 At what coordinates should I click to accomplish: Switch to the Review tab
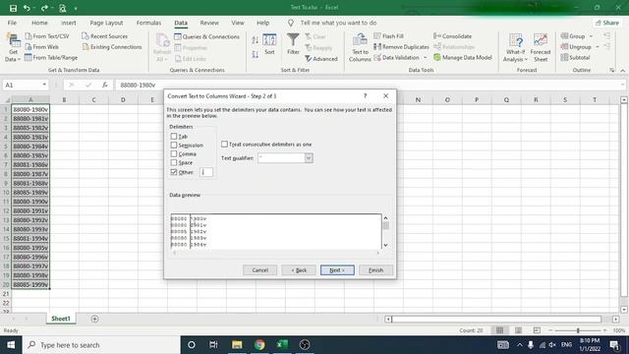(209, 23)
